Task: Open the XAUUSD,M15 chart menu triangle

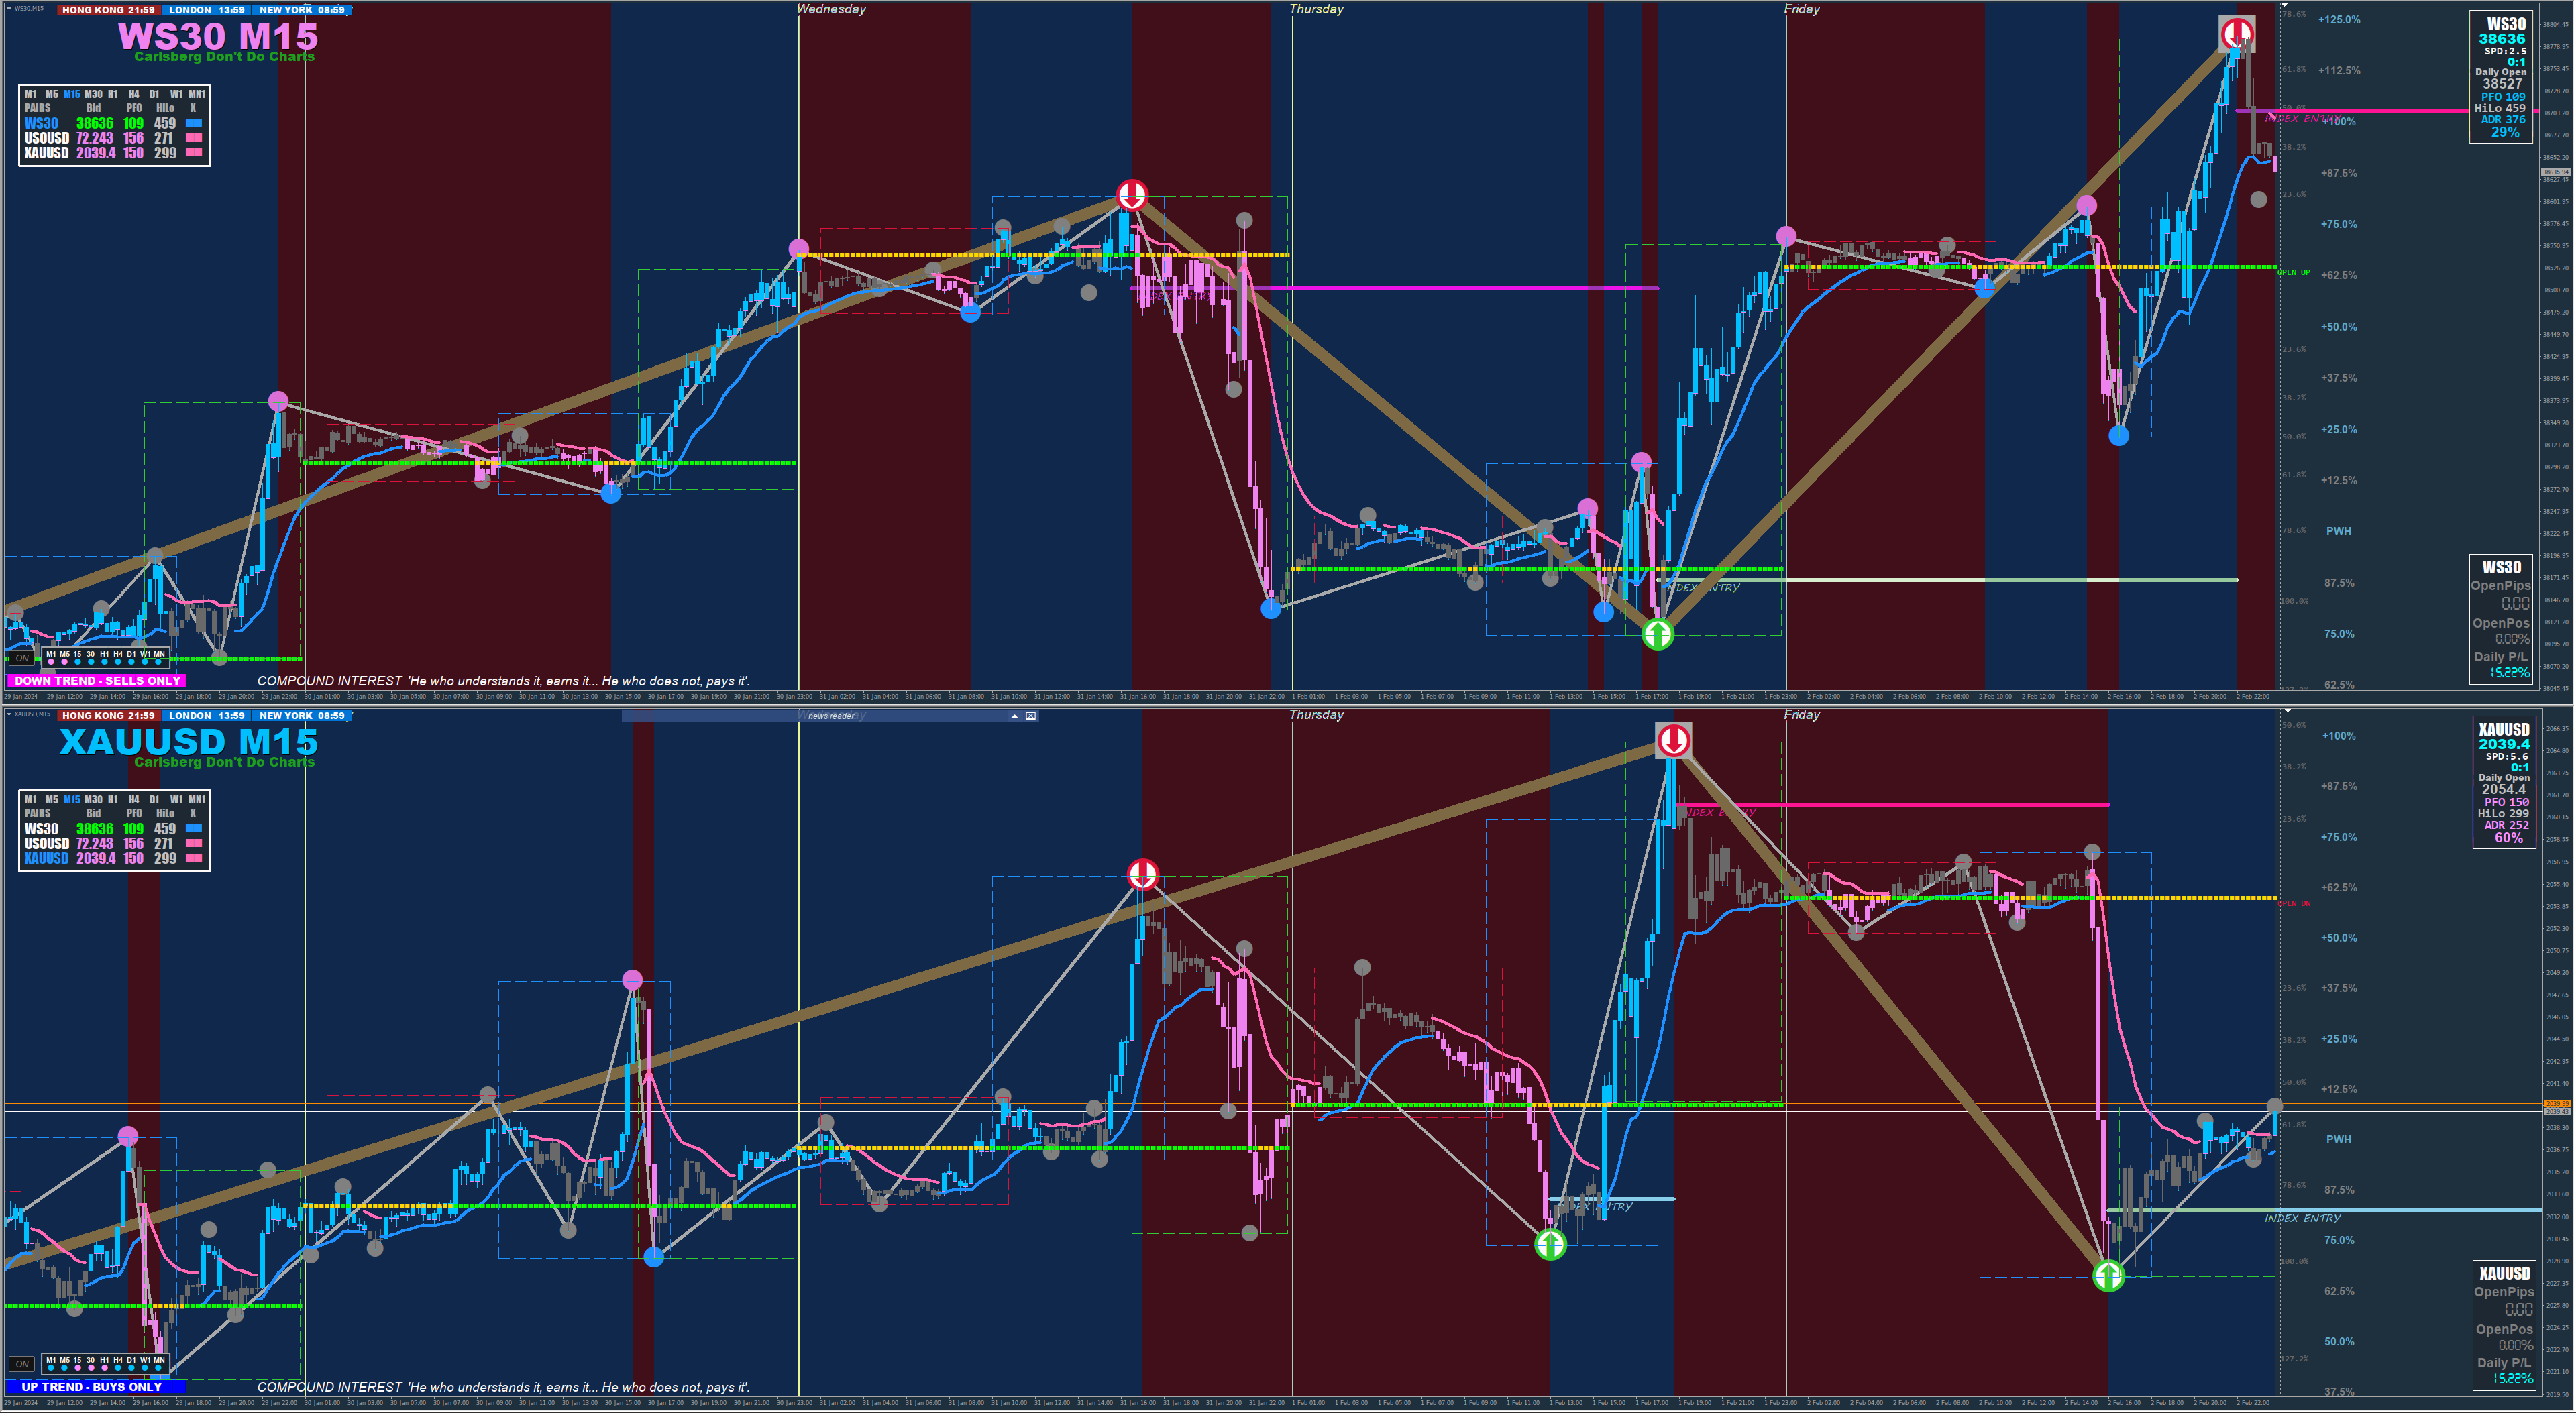Action: (8, 714)
